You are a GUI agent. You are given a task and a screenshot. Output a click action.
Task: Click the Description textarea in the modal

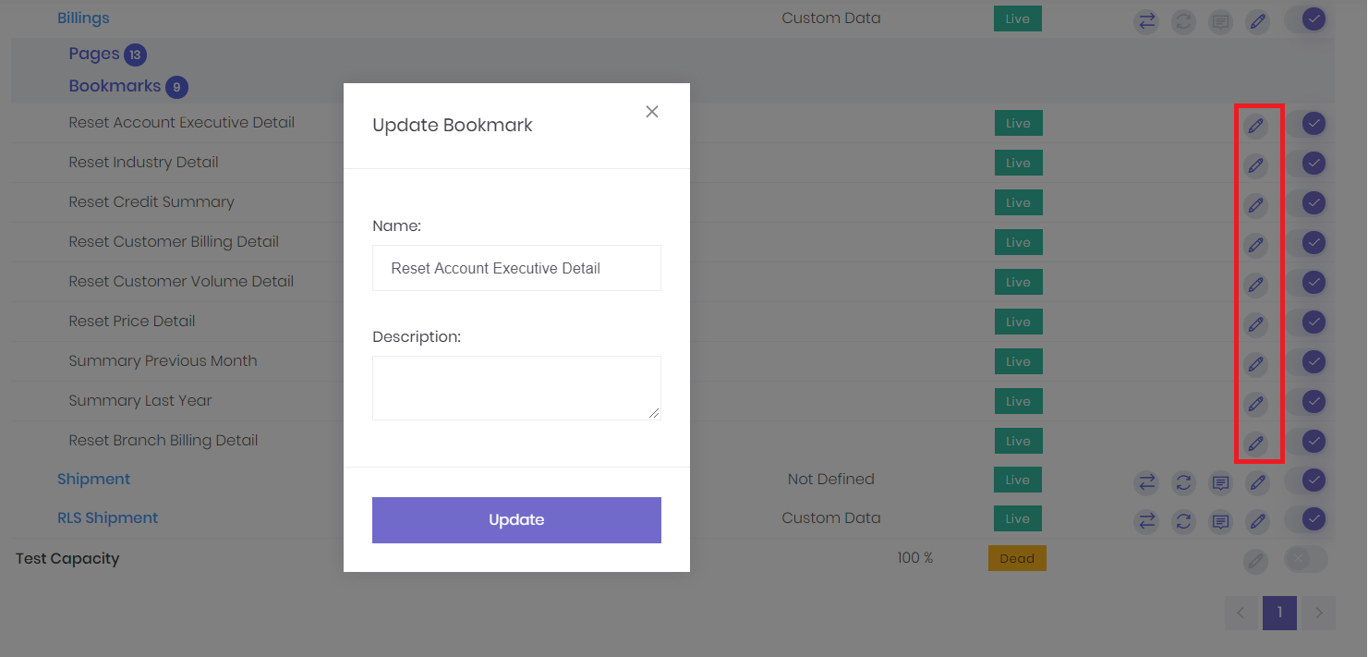[516, 387]
